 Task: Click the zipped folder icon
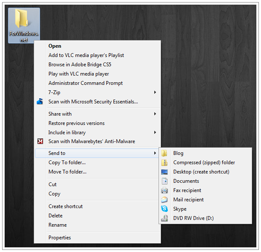(164, 163)
